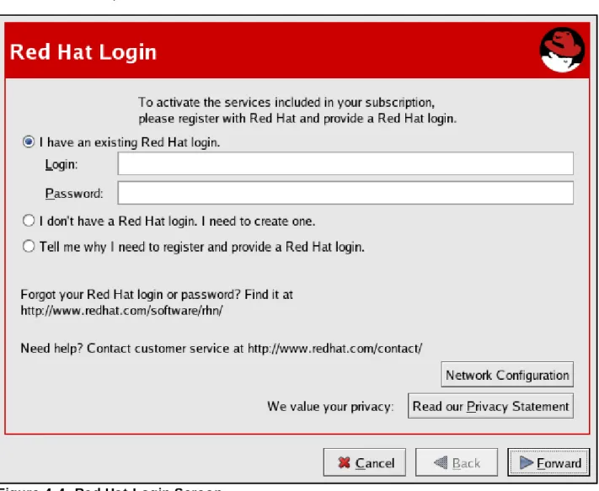
Task: Click the 'Red Hat Login' header title
Action: [x=83, y=52]
